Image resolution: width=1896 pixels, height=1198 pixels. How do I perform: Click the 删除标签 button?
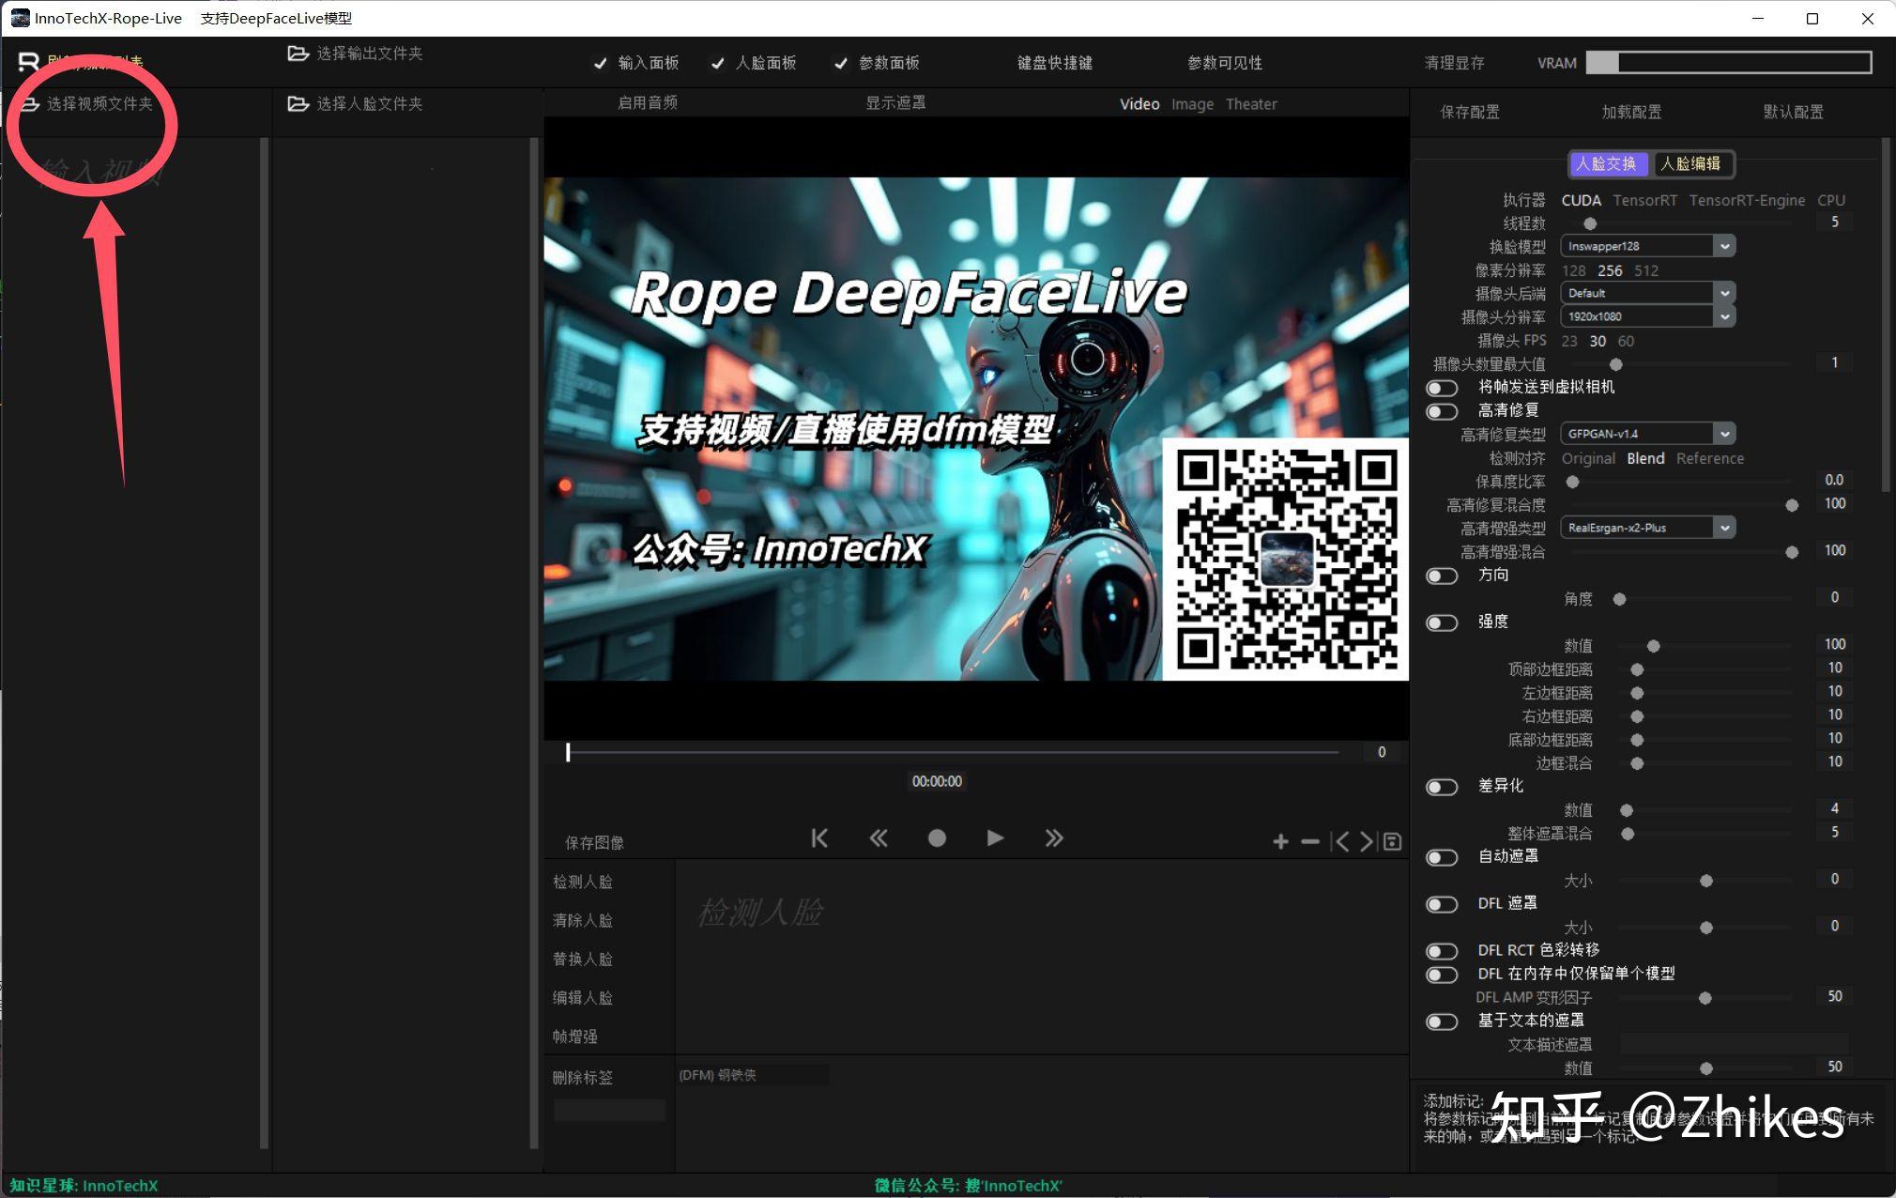point(582,1077)
